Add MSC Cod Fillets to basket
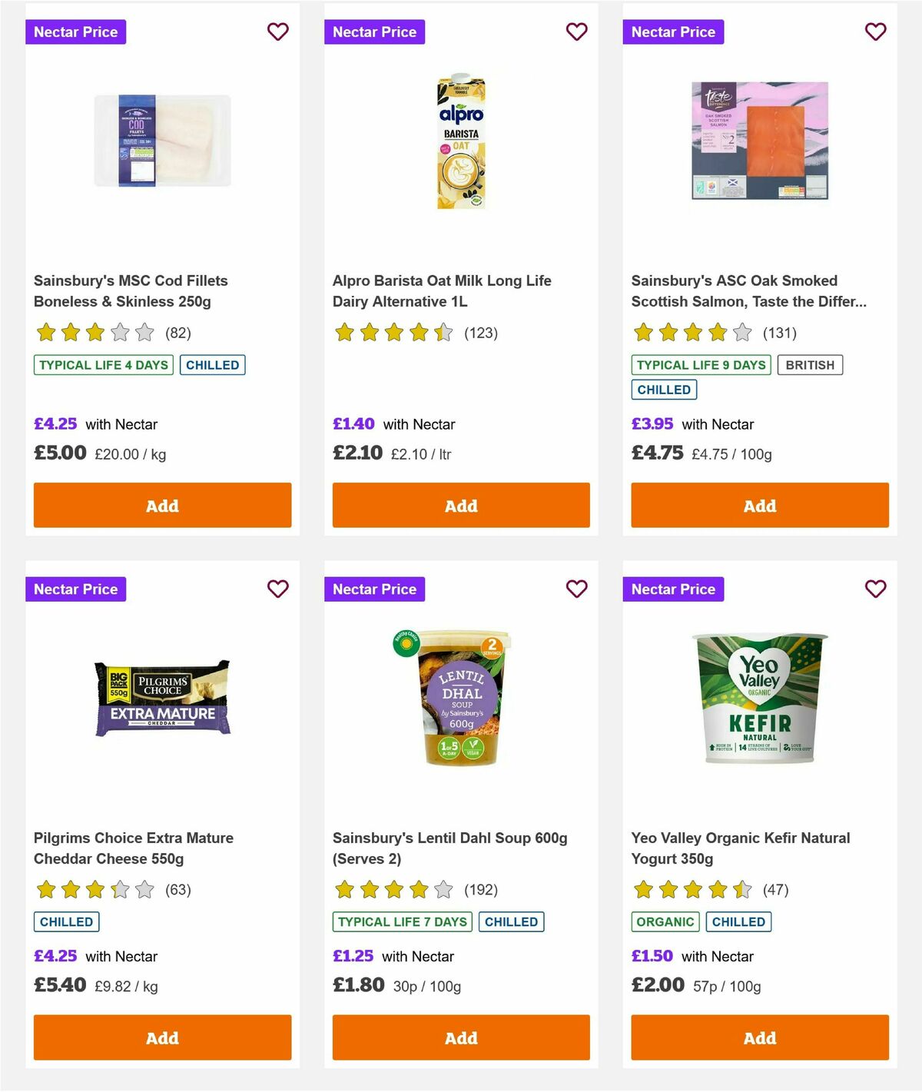Screen dimensions: 922x1092 pyautogui.click(x=162, y=505)
